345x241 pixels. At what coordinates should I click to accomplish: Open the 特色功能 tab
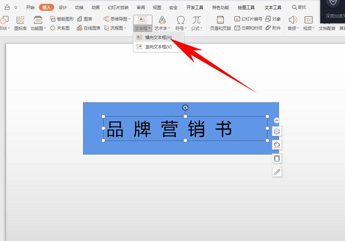(220, 8)
